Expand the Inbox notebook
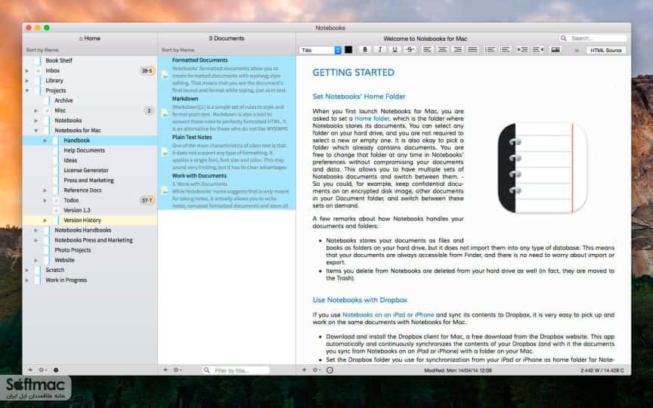The image size is (653, 408). point(27,71)
